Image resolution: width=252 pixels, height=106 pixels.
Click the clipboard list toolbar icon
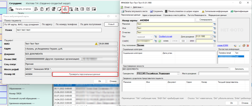click(42, 9)
